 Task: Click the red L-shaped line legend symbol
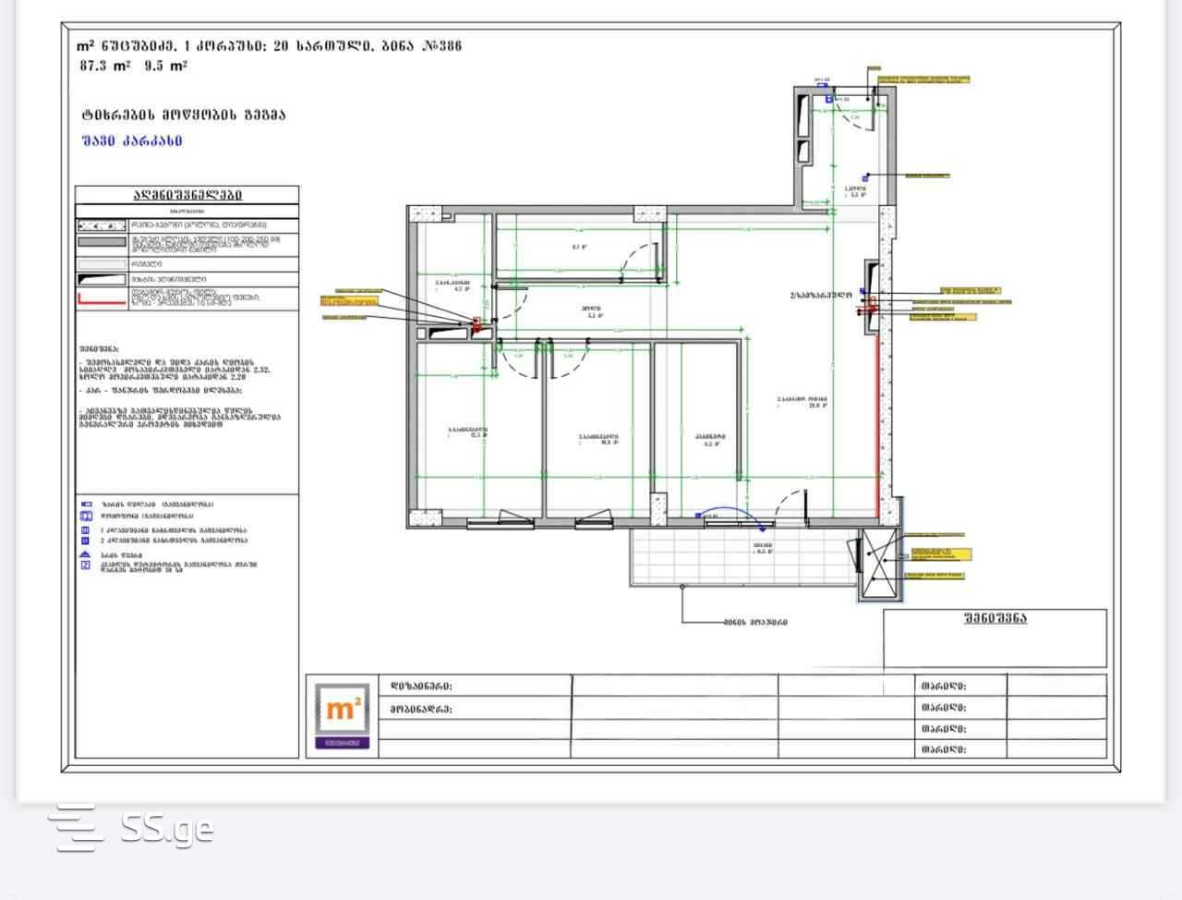click(x=102, y=298)
